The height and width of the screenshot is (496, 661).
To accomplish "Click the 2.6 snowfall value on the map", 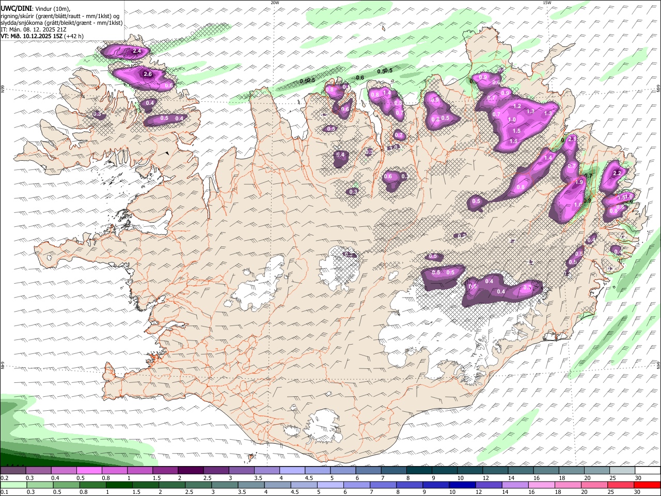I will 148,74.
